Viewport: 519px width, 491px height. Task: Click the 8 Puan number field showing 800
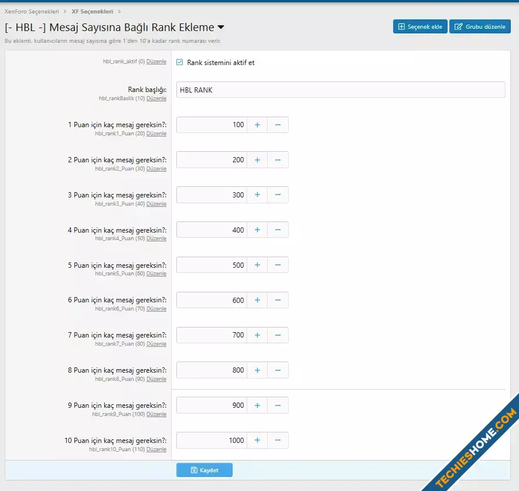pos(212,370)
